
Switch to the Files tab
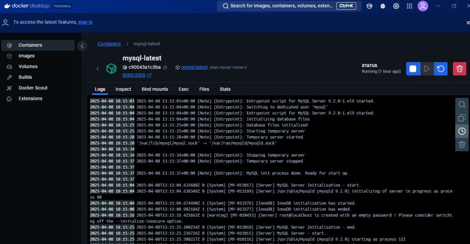204,89
